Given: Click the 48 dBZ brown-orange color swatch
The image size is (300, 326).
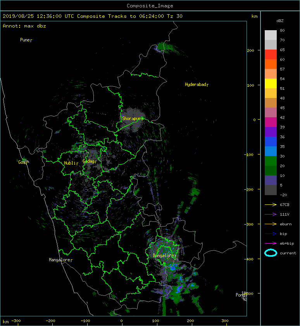Looking at the screenshot, I should [x=271, y=103].
